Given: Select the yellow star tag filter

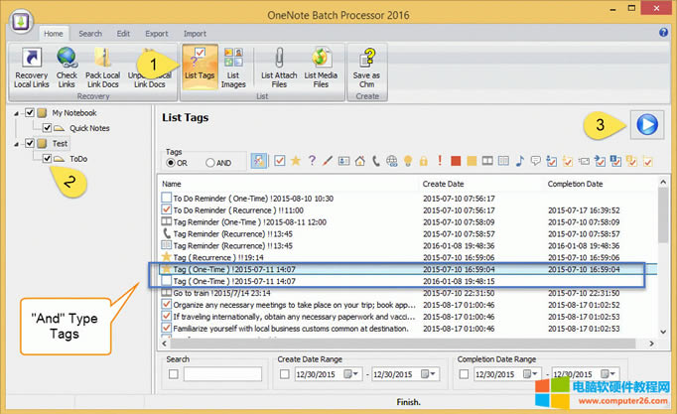Looking at the screenshot, I should [x=295, y=161].
